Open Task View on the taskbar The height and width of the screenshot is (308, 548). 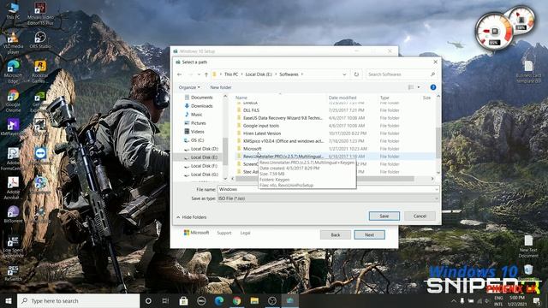pyautogui.click(x=165, y=300)
